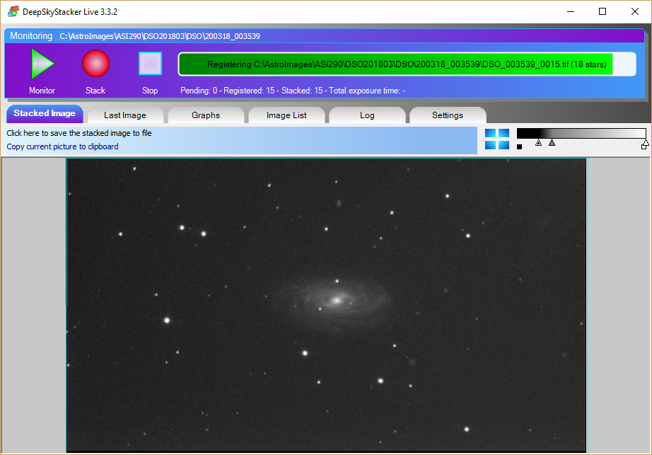Click the square Stop icon
This screenshot has height=455, width=652.
pyautogui.click(x=150, y=64)
